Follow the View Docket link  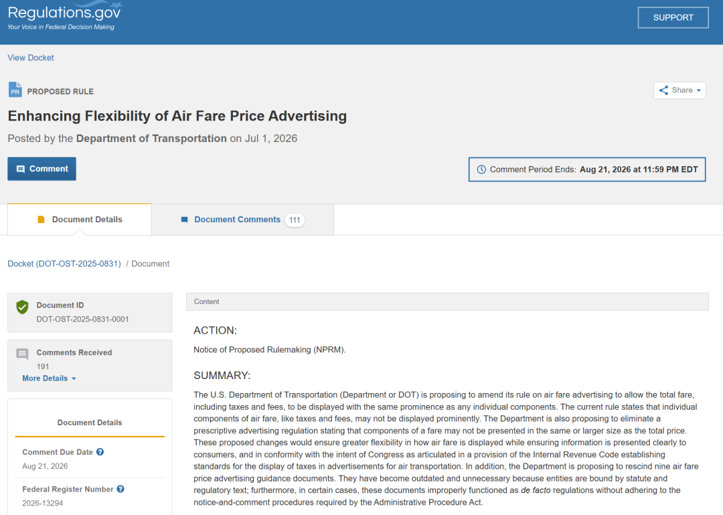coord(30,58)
